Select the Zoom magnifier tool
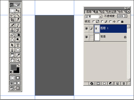The height and width of the screenshot is (100, 134). [x=18, y=60]
